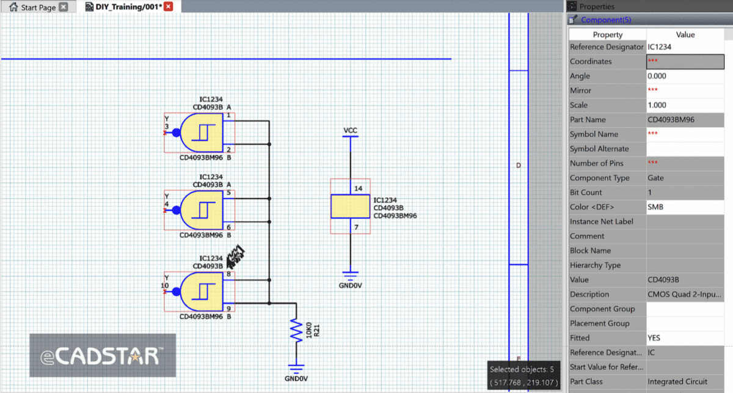Open the Component(5) properties link
Viewport: 733px width, 393px height.
[x=605, y=20]
